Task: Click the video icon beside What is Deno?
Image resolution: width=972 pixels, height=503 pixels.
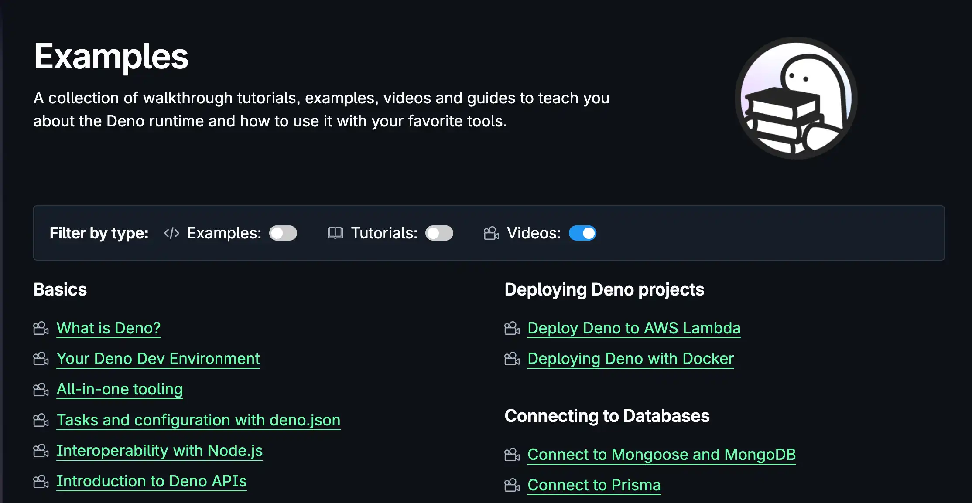Action: (41, 328)
